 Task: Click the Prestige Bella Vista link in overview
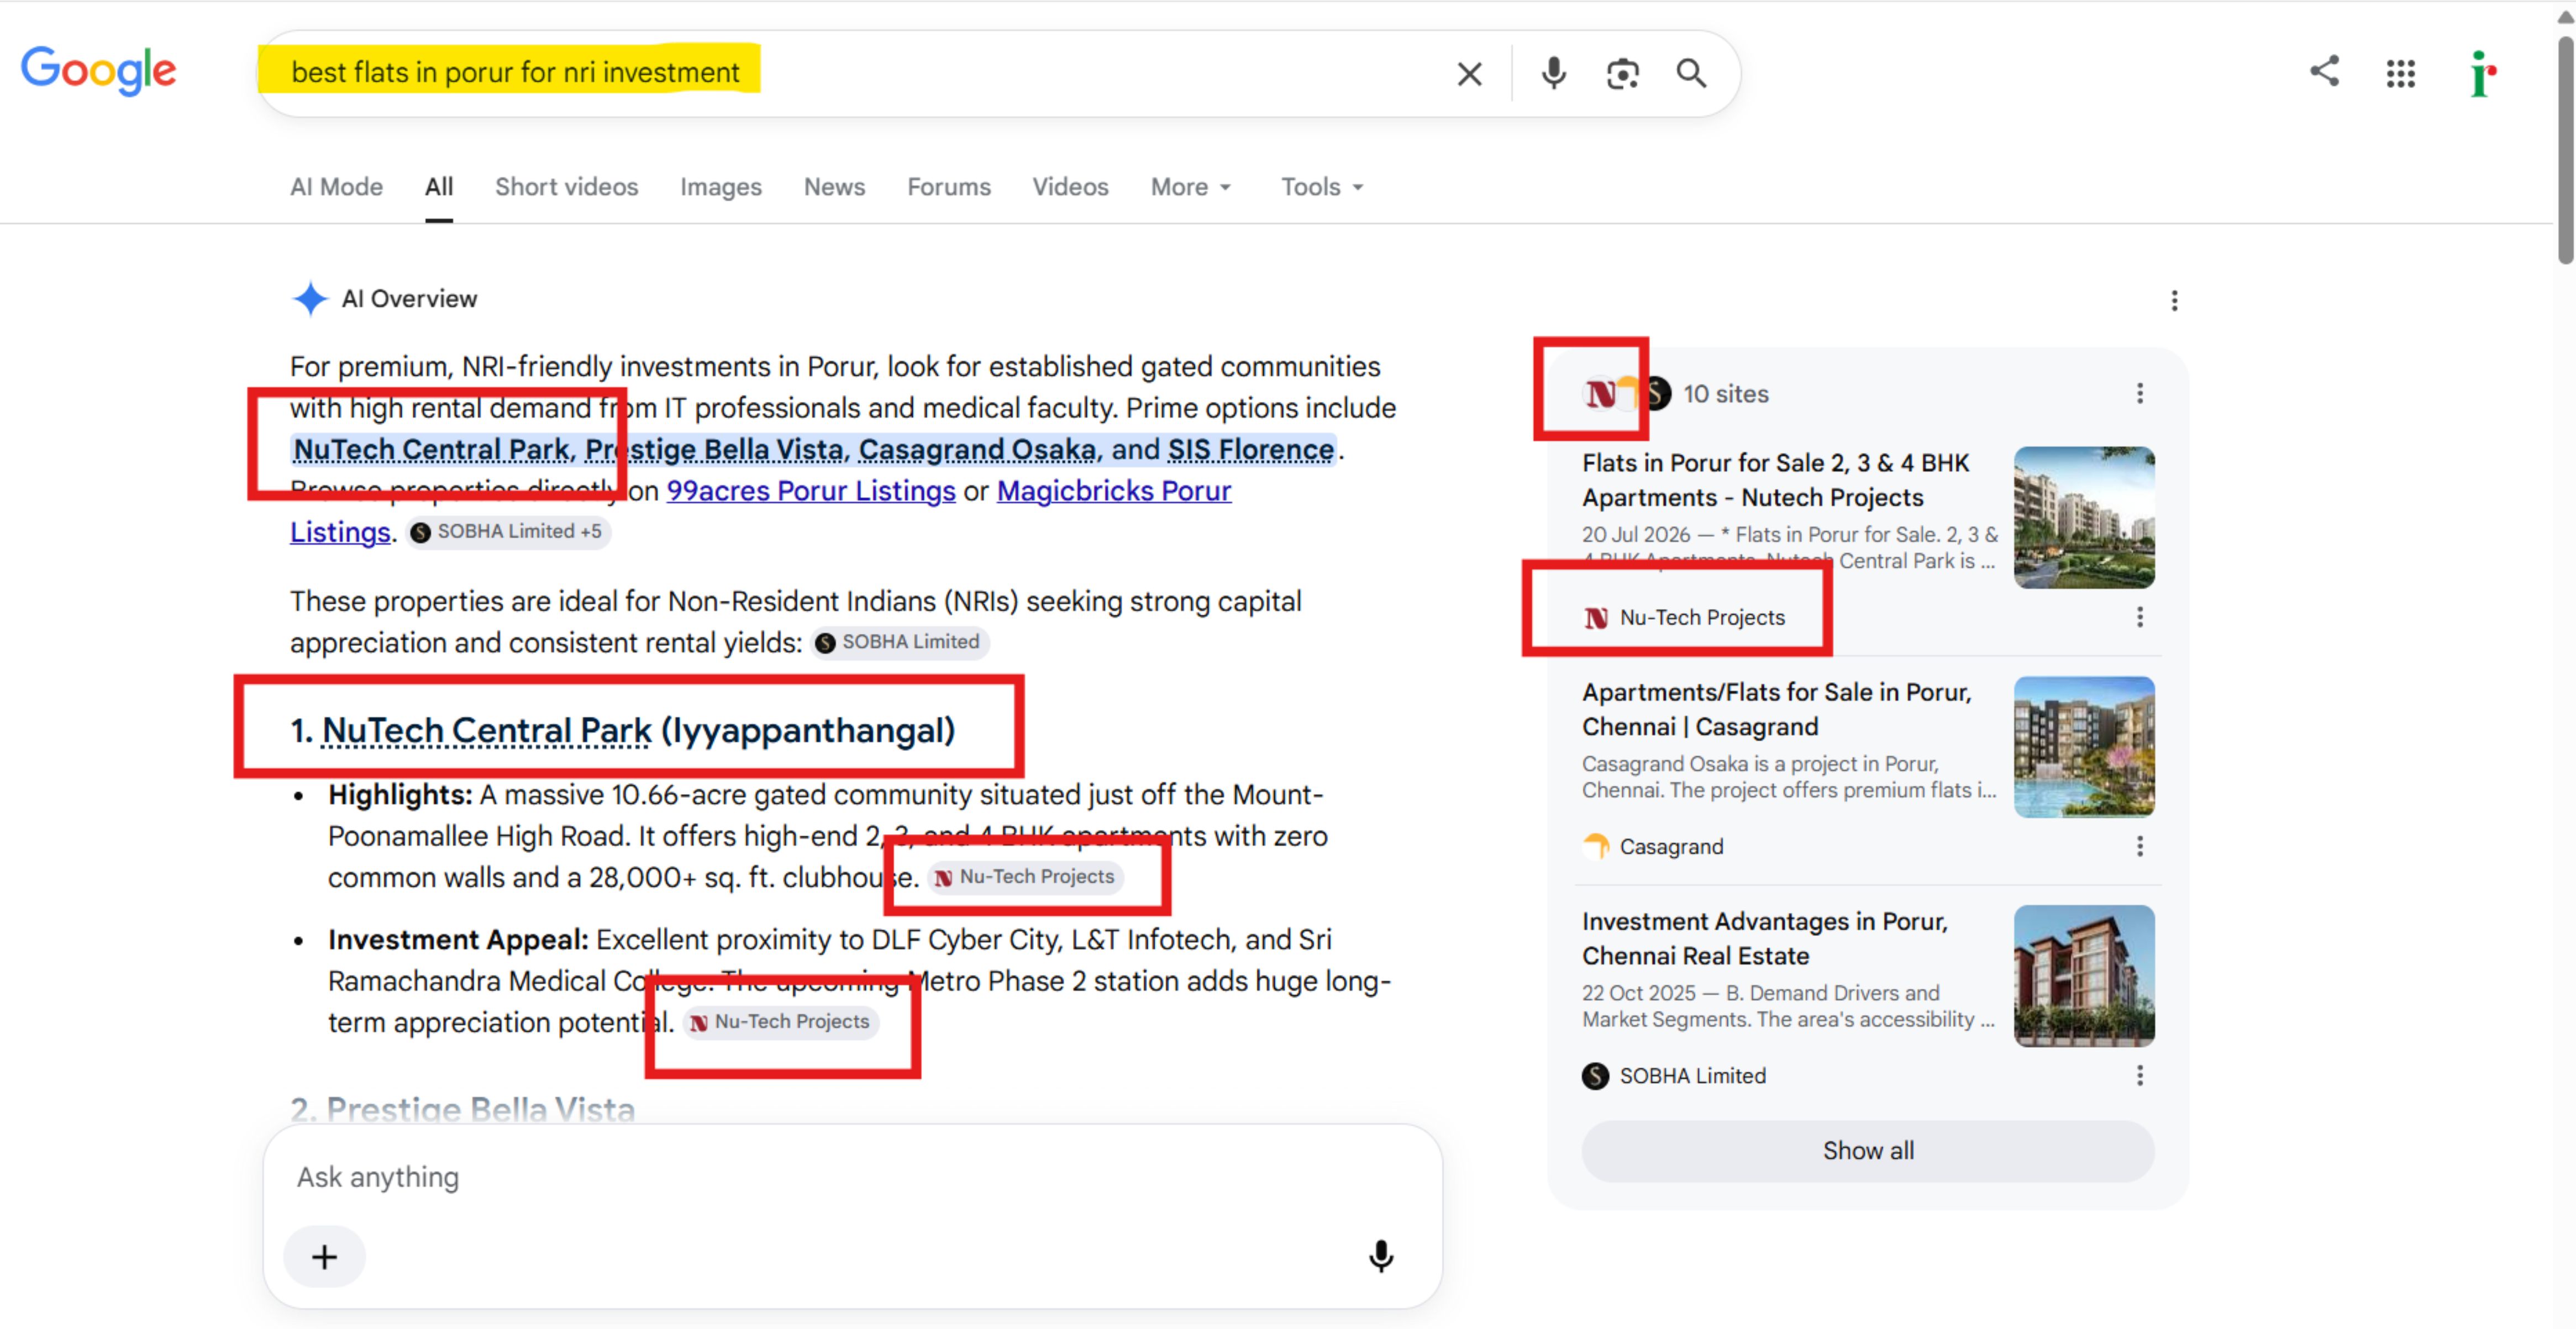click(714, 450)
